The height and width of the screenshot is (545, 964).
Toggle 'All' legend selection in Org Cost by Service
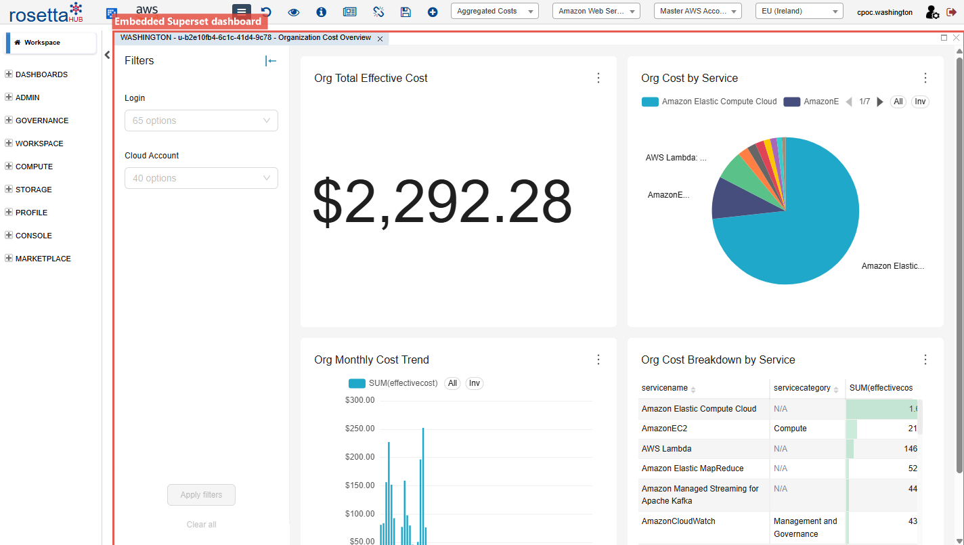click(x=898, y=102)
